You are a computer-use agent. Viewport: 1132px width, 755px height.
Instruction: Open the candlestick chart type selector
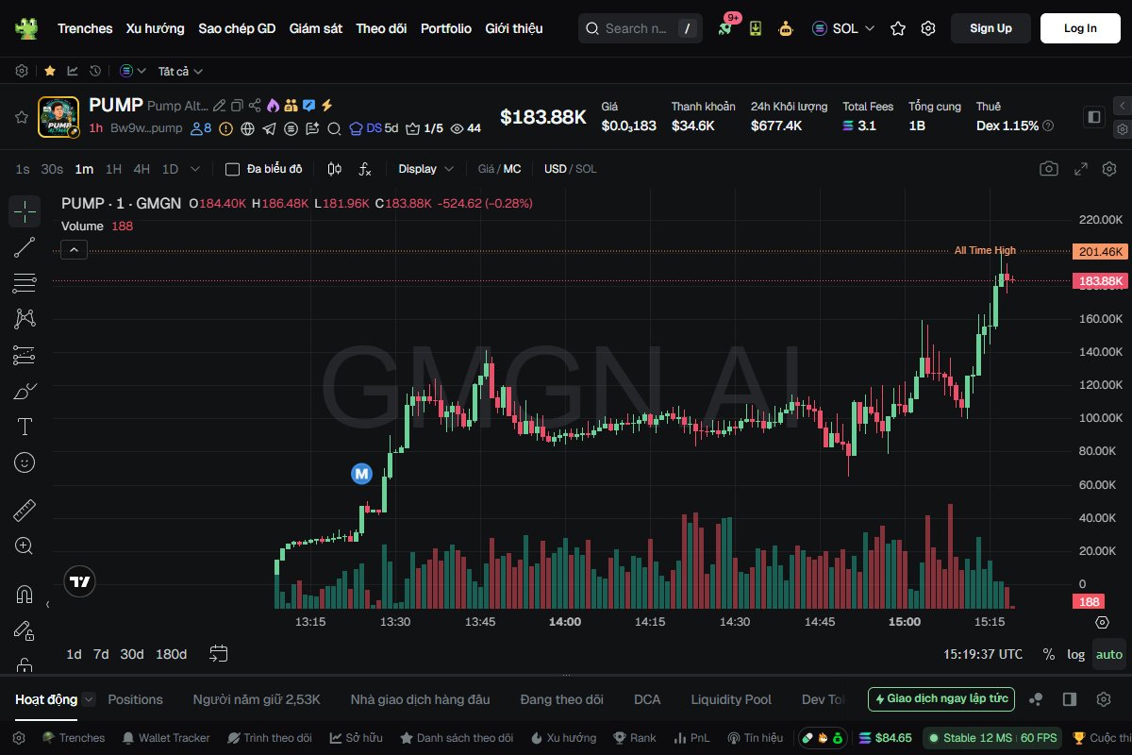[x=334, y=169]
